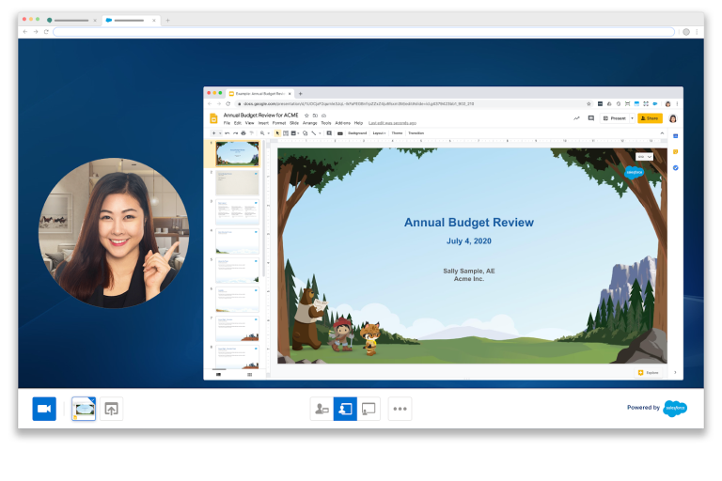Select the screen preview share icon
The height and width of the screenshot is (481, 722).
tap(84, 409)
